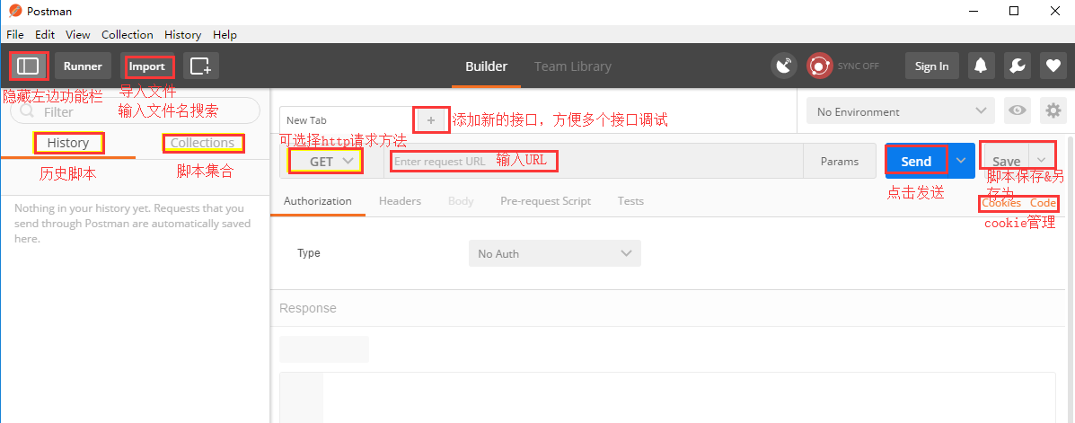Select the Headers tab

[x=400, y=201]
